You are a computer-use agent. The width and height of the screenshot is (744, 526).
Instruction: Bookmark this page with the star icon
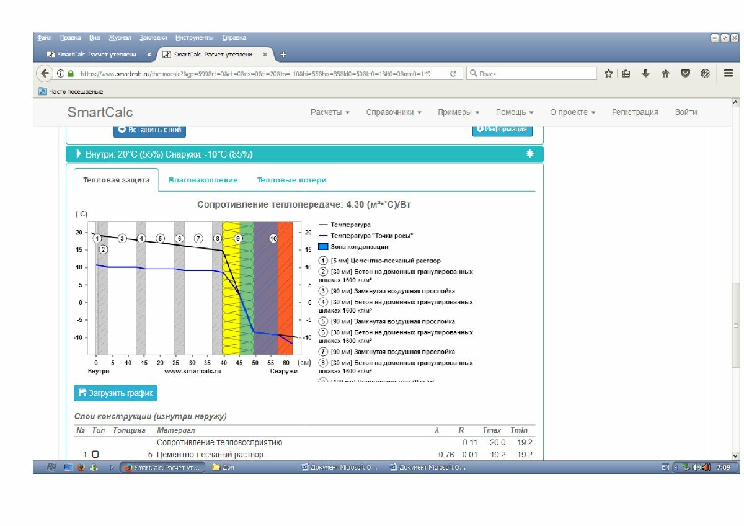point(609,73)
